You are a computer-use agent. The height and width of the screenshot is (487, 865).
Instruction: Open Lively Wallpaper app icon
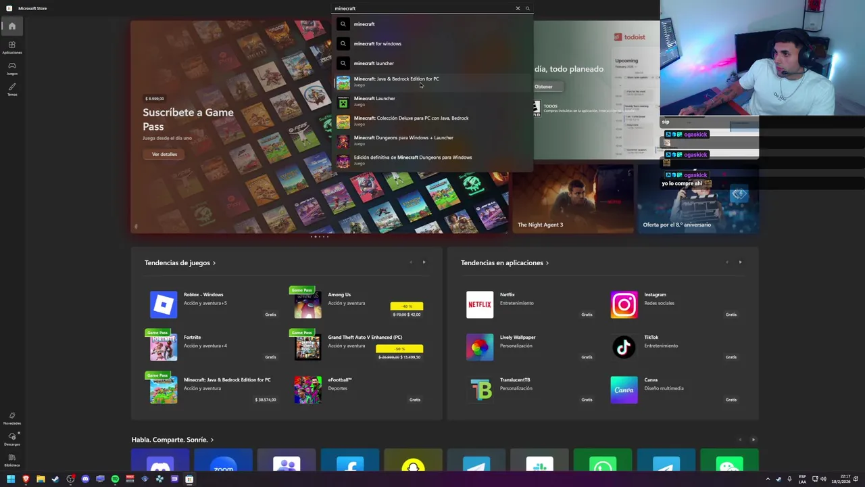point(480,347)
